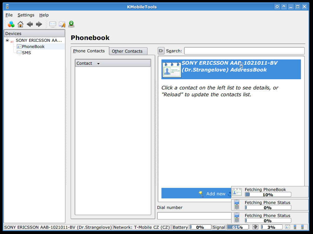The width and height of the screenshot is (313, 234).
Task: Navigate back with the left arrow
Action: (x=30, y=24)
